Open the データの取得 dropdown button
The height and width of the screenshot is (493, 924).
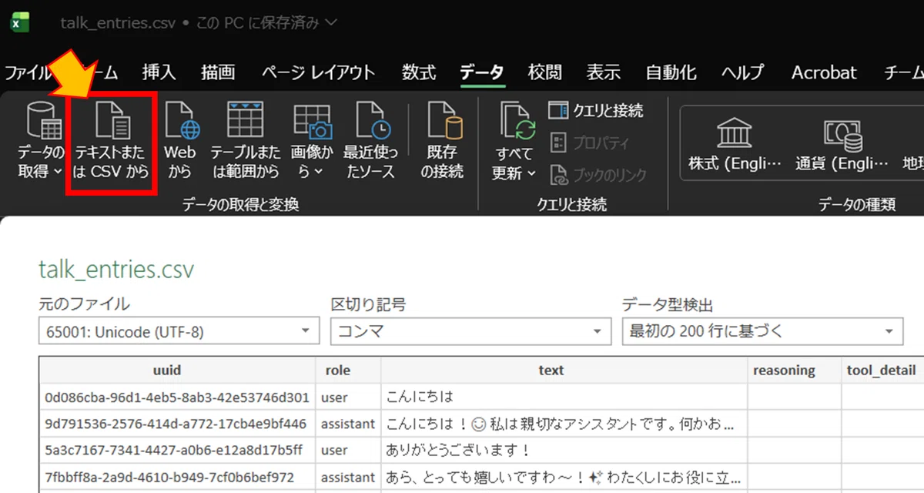click(x=41, y=139)
